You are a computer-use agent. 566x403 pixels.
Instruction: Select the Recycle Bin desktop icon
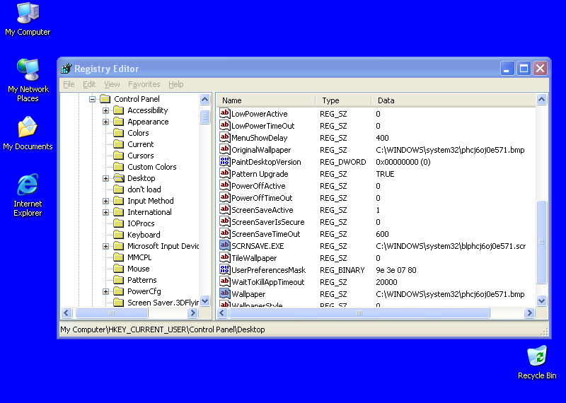click(537, 362)
